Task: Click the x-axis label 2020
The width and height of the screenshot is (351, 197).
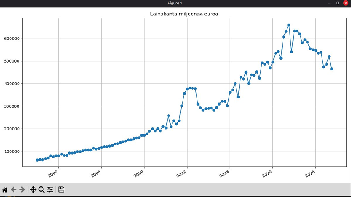Action: (267, 174)
